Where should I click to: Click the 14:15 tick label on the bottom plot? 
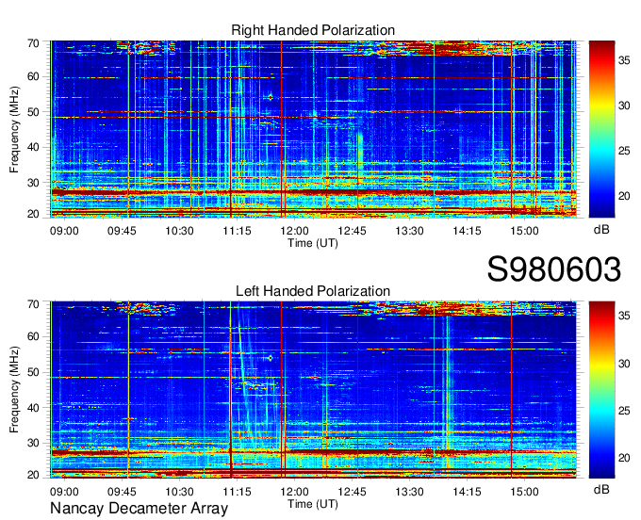tap(467, 492)
